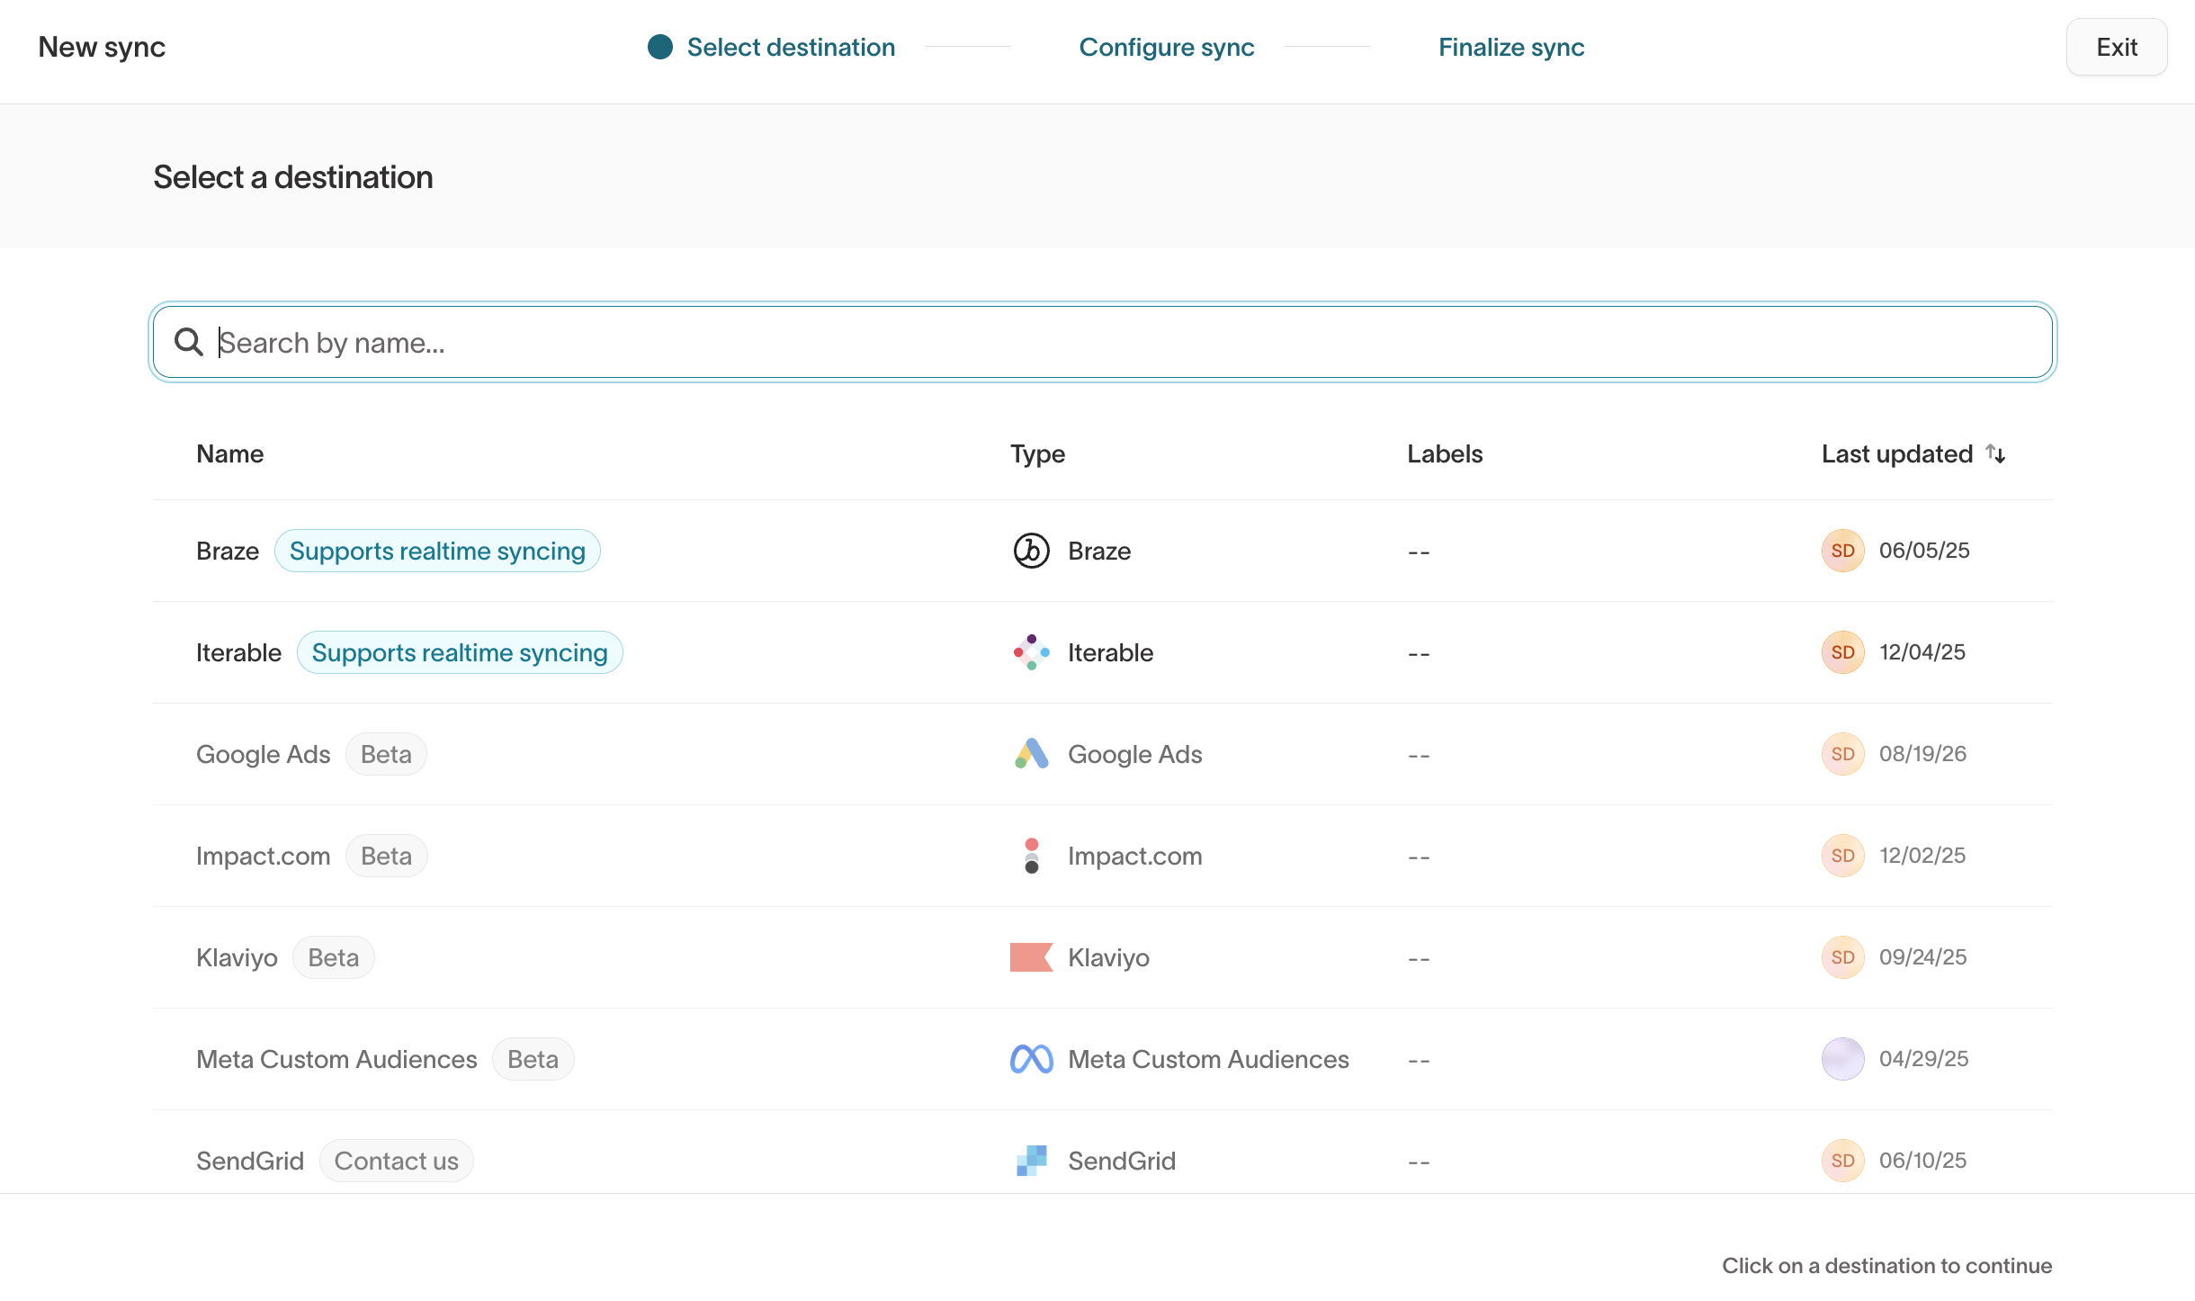
Task: Click the SendGrid type label text
Action: click(1122, 1161)
